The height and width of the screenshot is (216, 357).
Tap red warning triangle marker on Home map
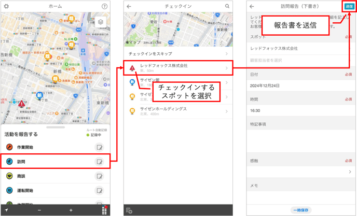pyautogui.click(x=22, y=104)
